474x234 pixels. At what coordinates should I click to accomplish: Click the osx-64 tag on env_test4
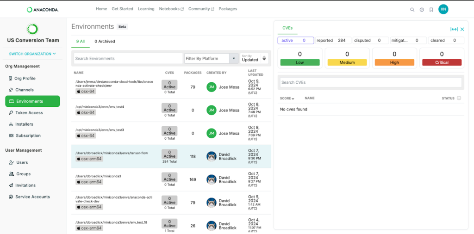coord(86,113)
